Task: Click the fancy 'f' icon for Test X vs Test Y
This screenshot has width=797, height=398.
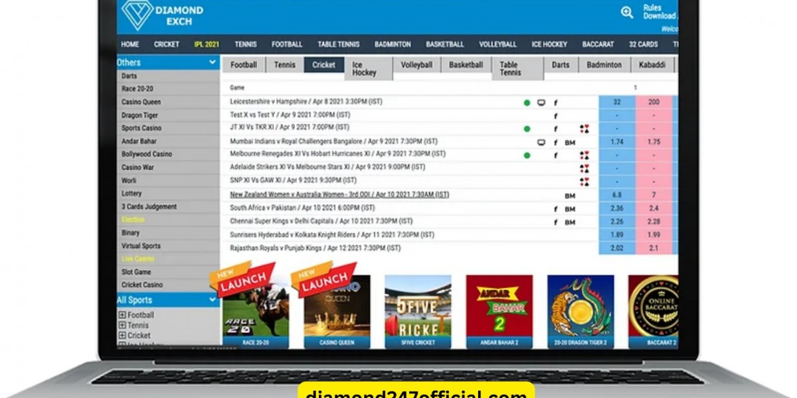Action: pos(555,116)
